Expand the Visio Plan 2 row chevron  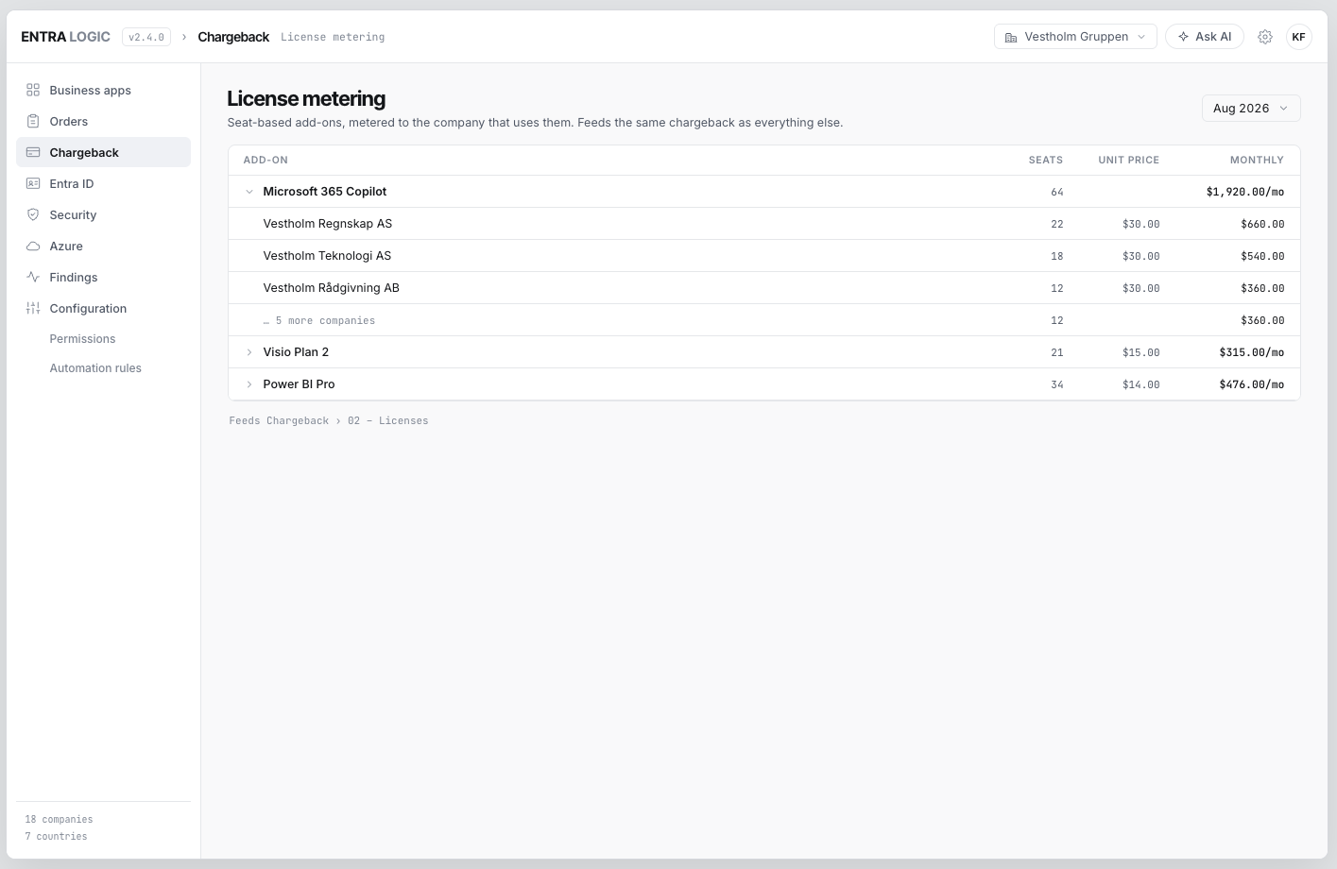[249, 352]
